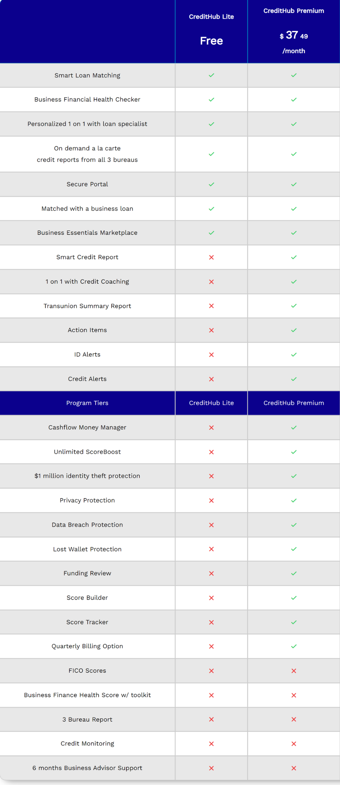
Task: Click the Funding Review label
Action: pyautogui.click(x=87, y=573)
